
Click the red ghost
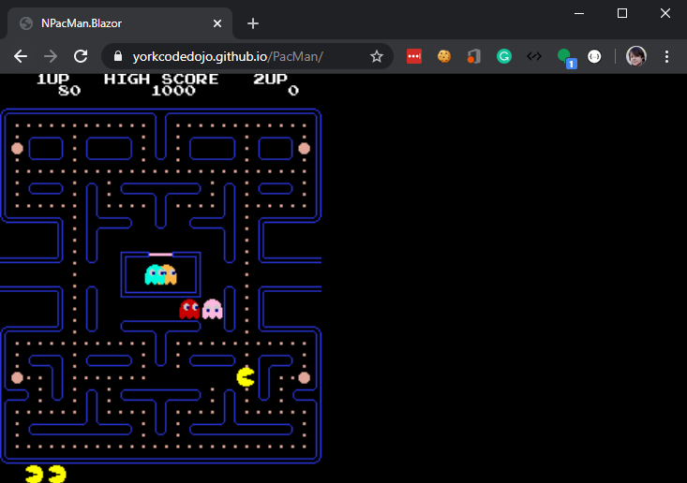[x=189, y=309]
